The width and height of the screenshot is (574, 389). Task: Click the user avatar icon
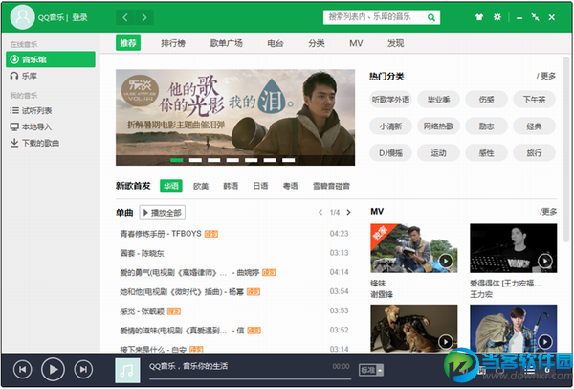(x=22, y=17)
